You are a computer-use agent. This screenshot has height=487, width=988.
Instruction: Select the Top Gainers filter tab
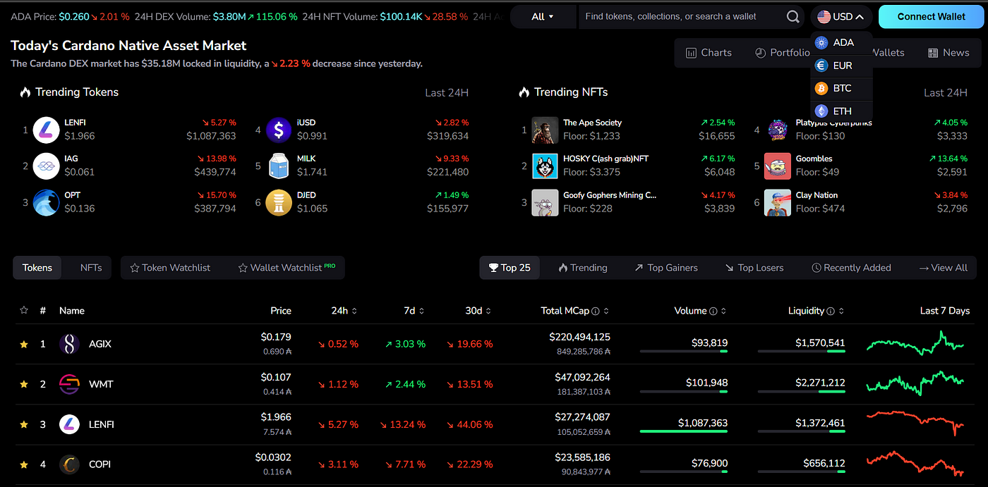[665, 268]
